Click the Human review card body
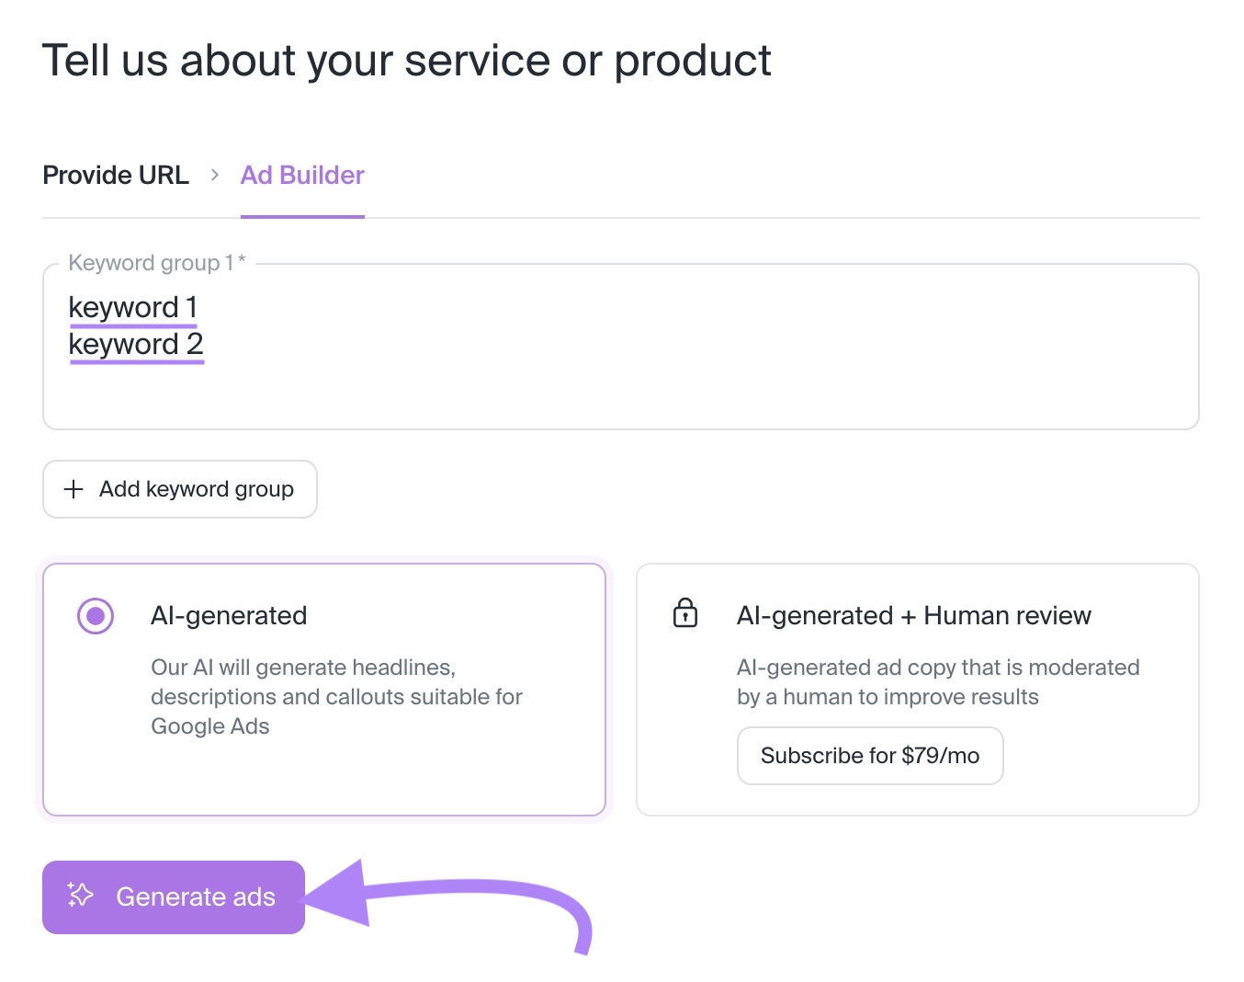The height and width of the screenshot is (982, 1244). 937,681
